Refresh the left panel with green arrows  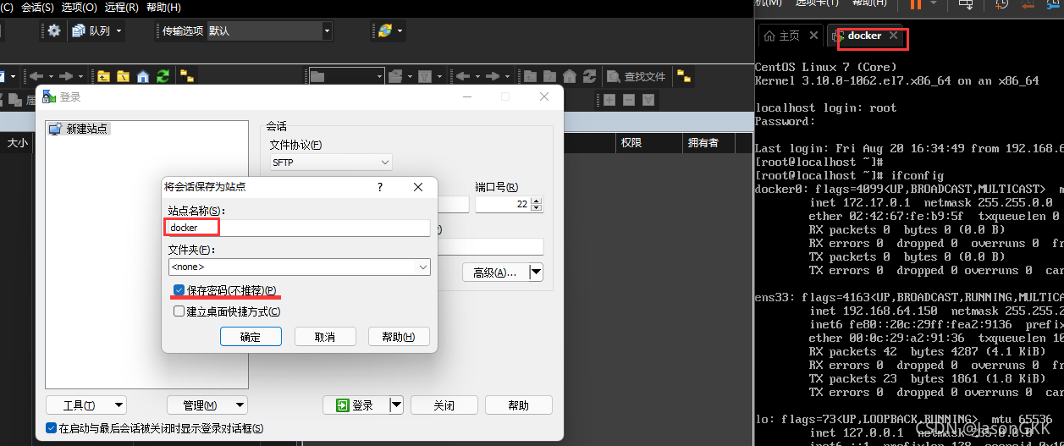point(163,76)
